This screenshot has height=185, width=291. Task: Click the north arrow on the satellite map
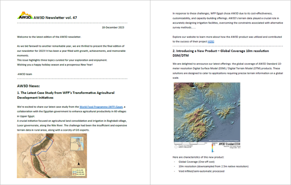pyautogui.click(x=79, y=163)
